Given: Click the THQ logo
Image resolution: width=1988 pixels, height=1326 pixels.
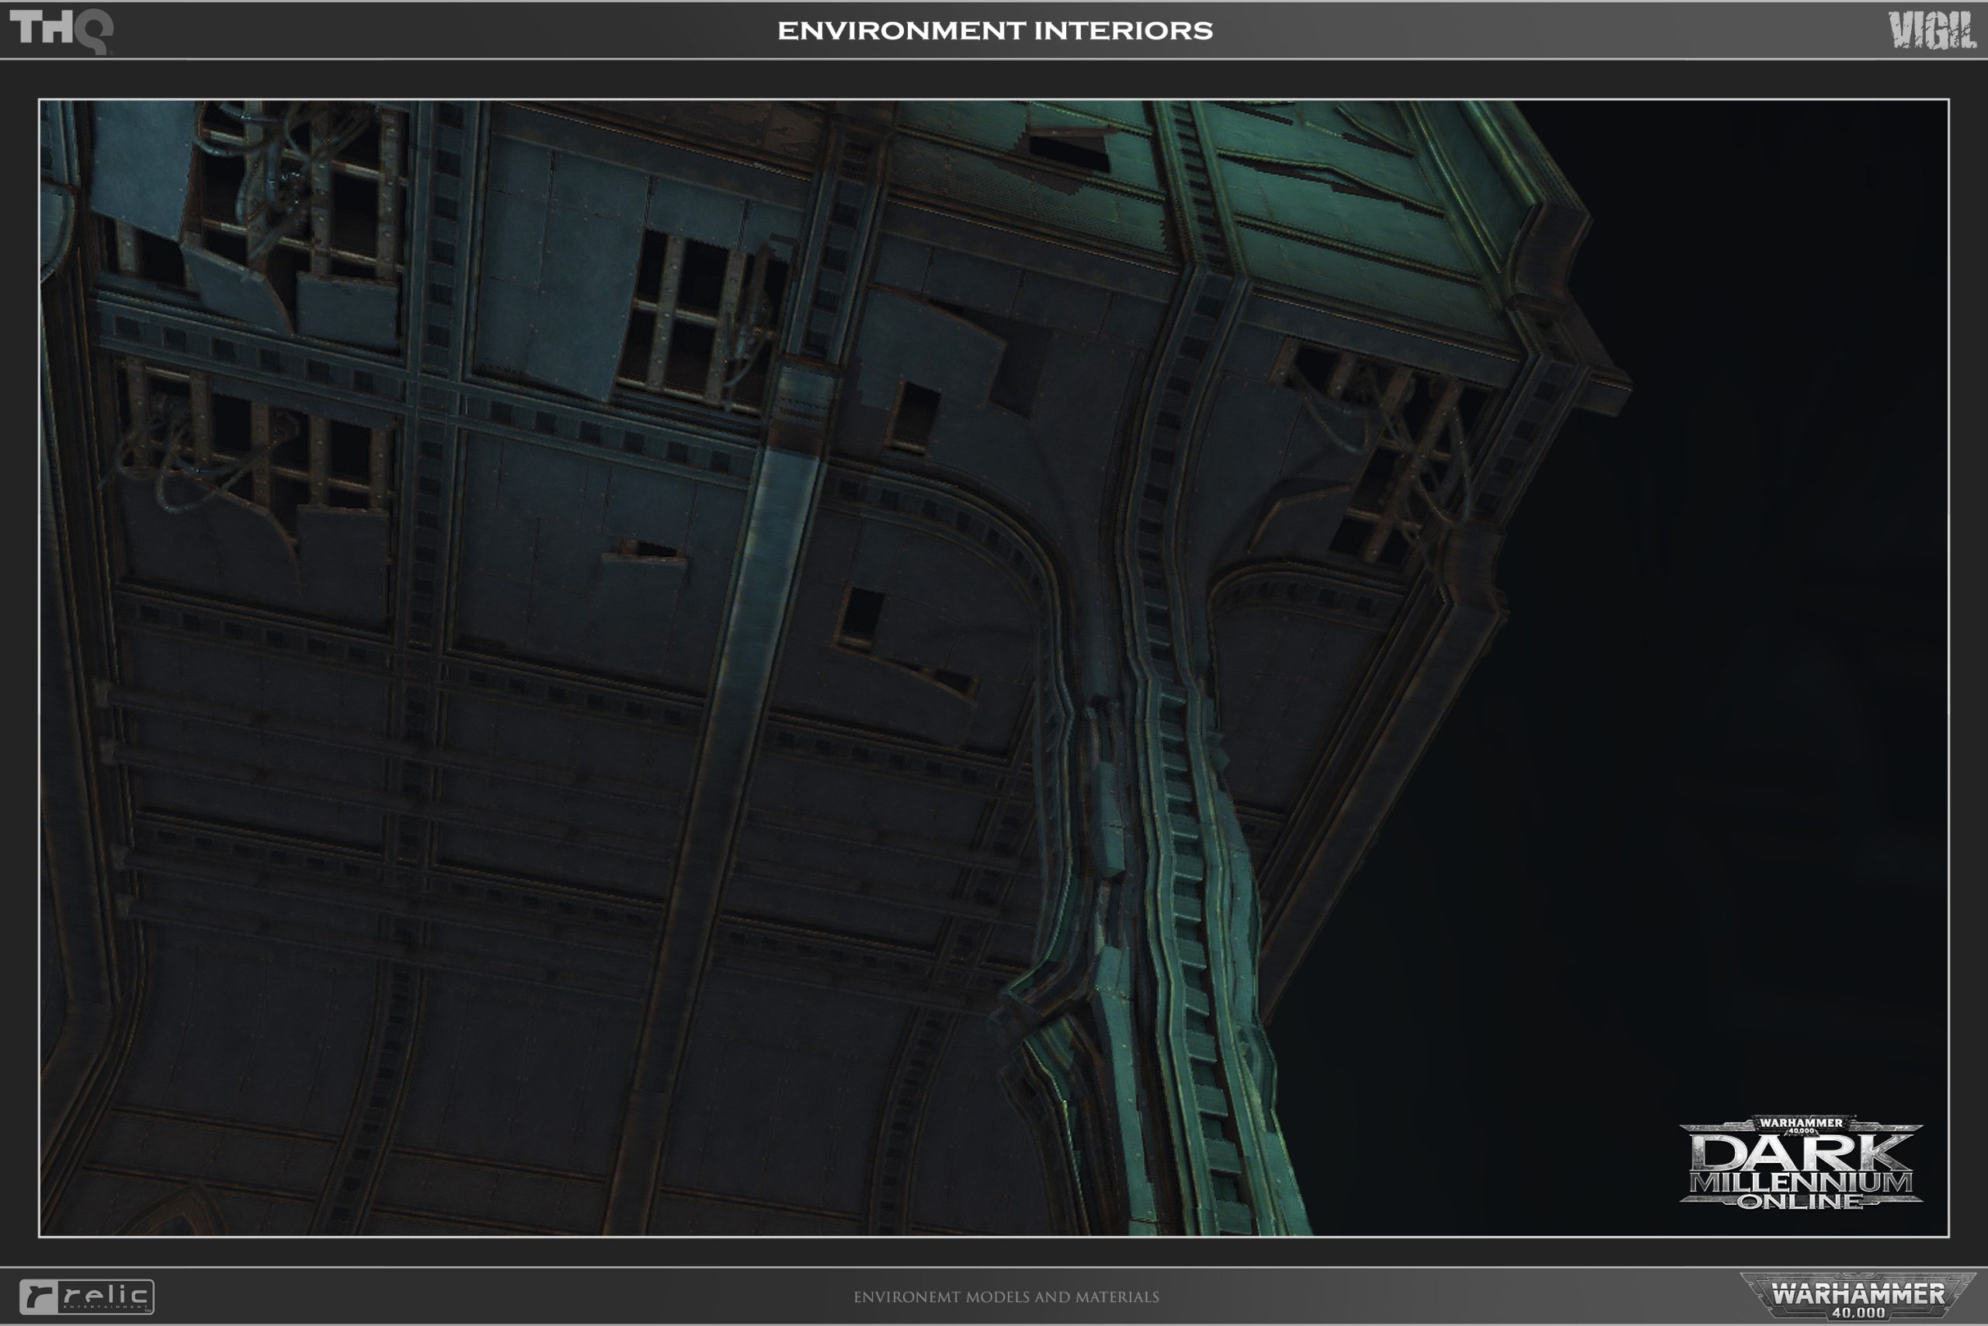Looking at the screenshot, I should click(61, 31).
